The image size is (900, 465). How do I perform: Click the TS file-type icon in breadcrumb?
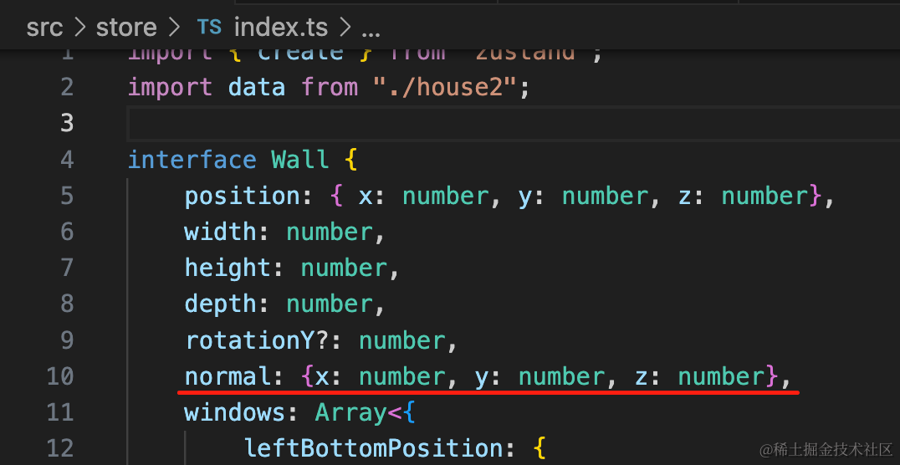coord(209,27)
